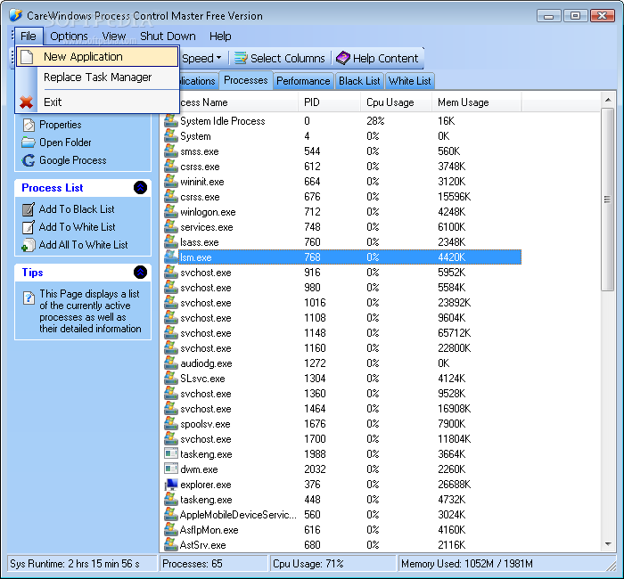Click the System Idle Process icon
The image size is (624, 579).
[x=171, y=120]
